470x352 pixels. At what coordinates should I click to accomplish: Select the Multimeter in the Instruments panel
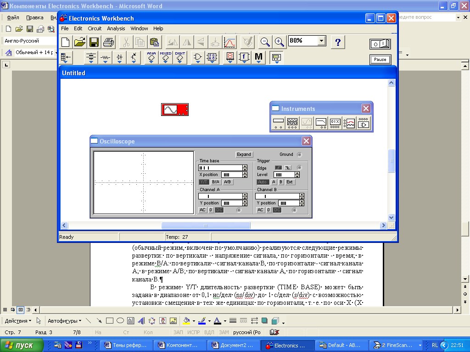[x=278, y=123]
